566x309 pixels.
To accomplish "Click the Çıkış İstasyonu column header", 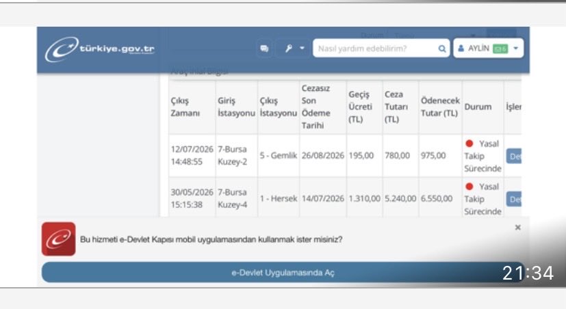I will (279, 107).
